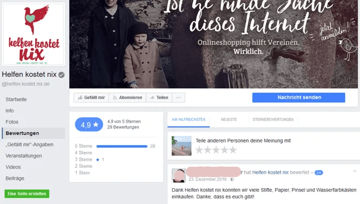Open the Info sidebar item

[10, 111]
